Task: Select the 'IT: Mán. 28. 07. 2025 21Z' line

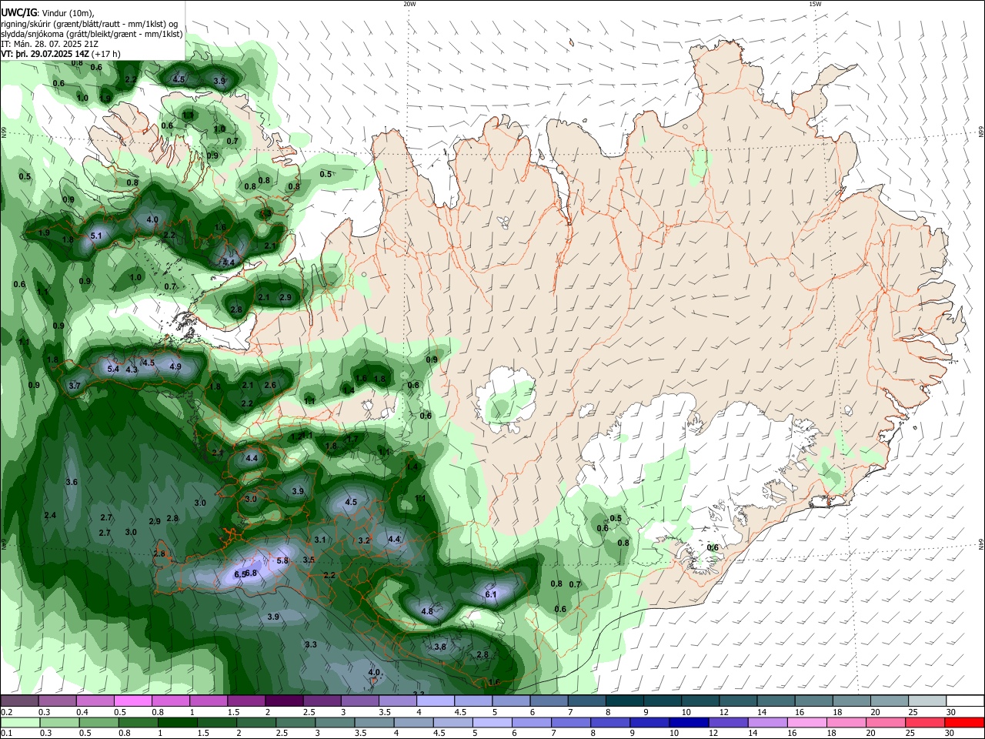Action: pos(49,44)
